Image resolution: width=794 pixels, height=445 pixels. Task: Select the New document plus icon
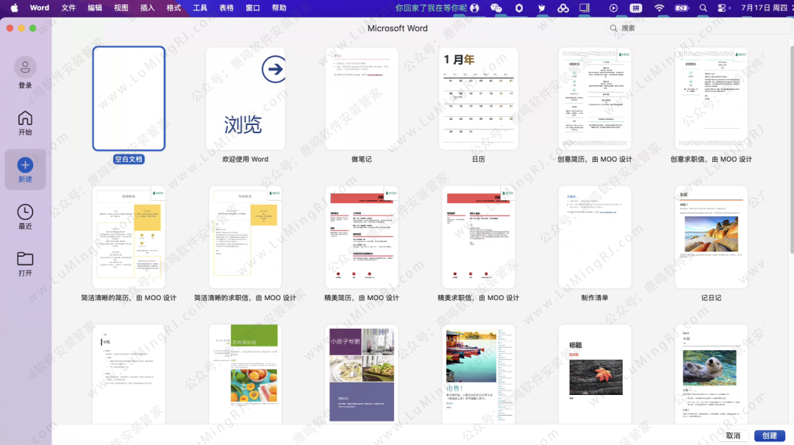(25, 165)
